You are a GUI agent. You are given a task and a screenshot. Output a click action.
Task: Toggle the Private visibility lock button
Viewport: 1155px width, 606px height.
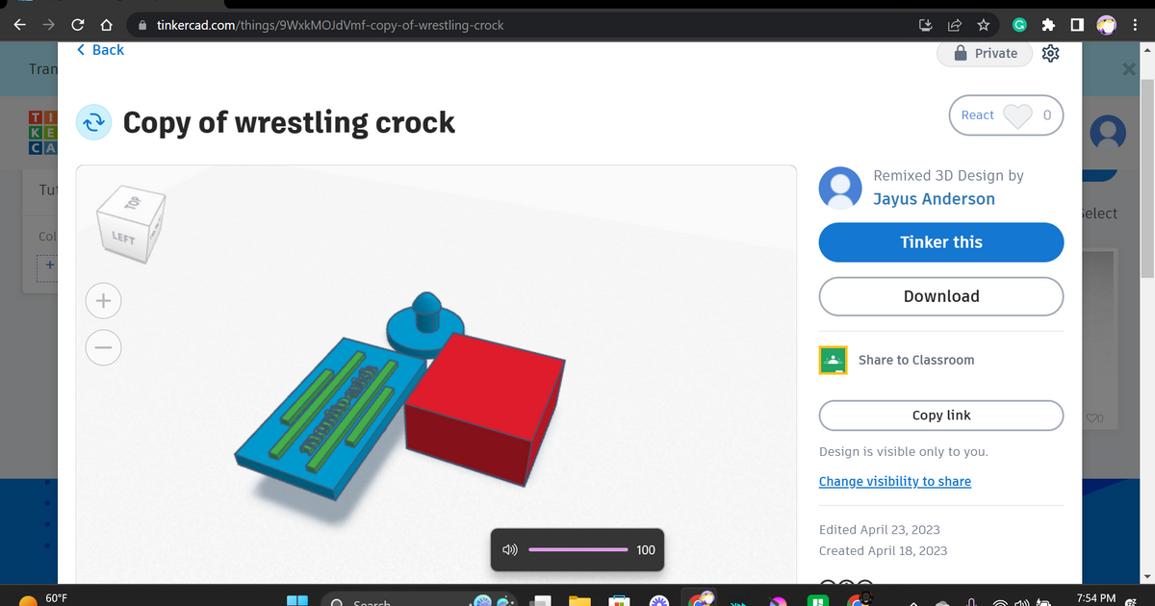(x=985, y=54)
